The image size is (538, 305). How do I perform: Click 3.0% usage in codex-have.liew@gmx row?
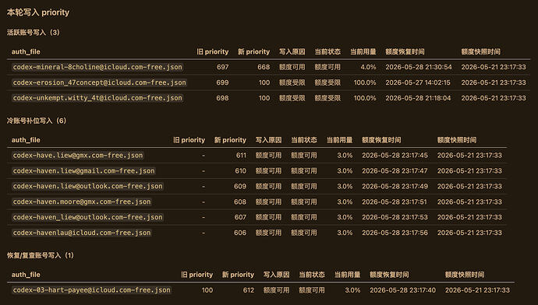pos(345,156)
